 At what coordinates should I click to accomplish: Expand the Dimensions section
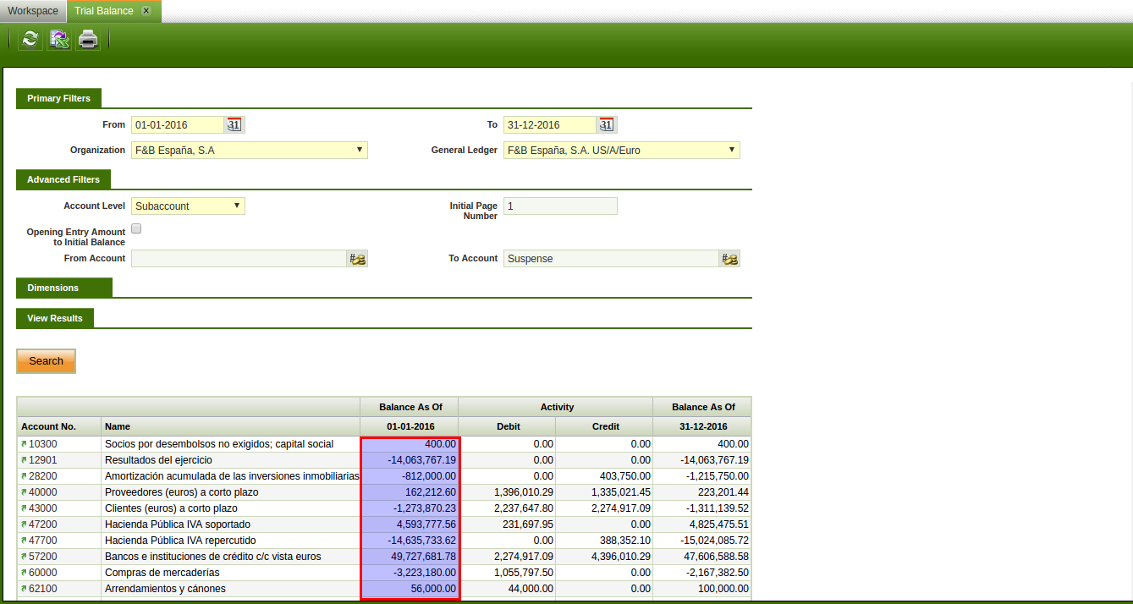52,288
